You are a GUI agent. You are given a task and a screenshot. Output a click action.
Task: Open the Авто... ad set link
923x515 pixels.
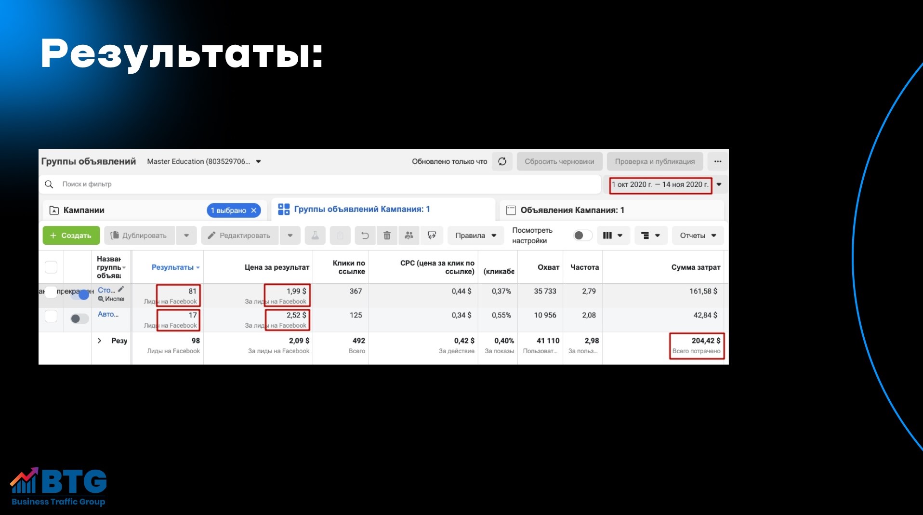tap(108, 314)
